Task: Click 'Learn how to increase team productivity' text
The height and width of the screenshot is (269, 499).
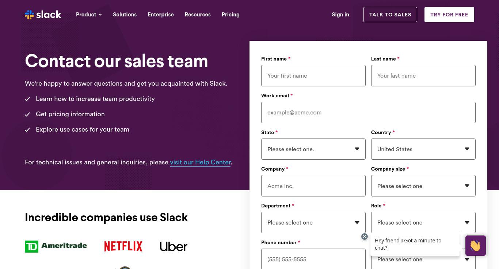Action: pos(95,99)
